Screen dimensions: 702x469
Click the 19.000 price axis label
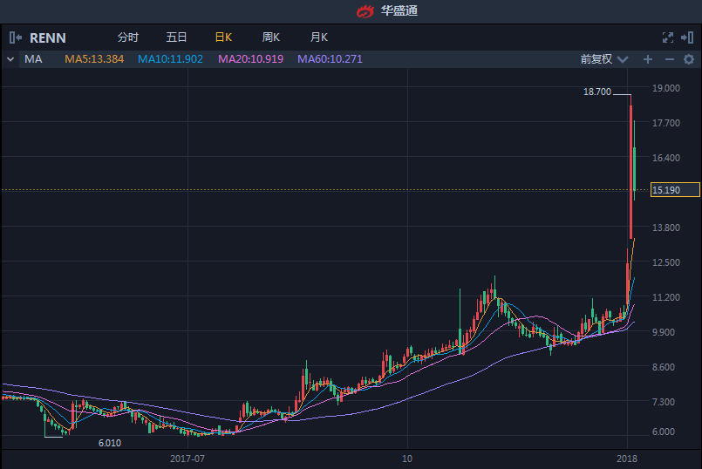(x=665, y=88)
